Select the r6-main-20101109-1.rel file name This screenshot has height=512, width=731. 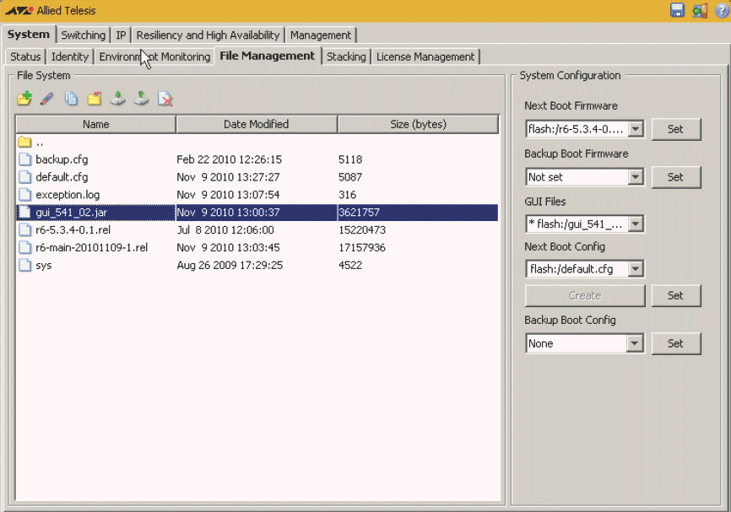(92, 247)
